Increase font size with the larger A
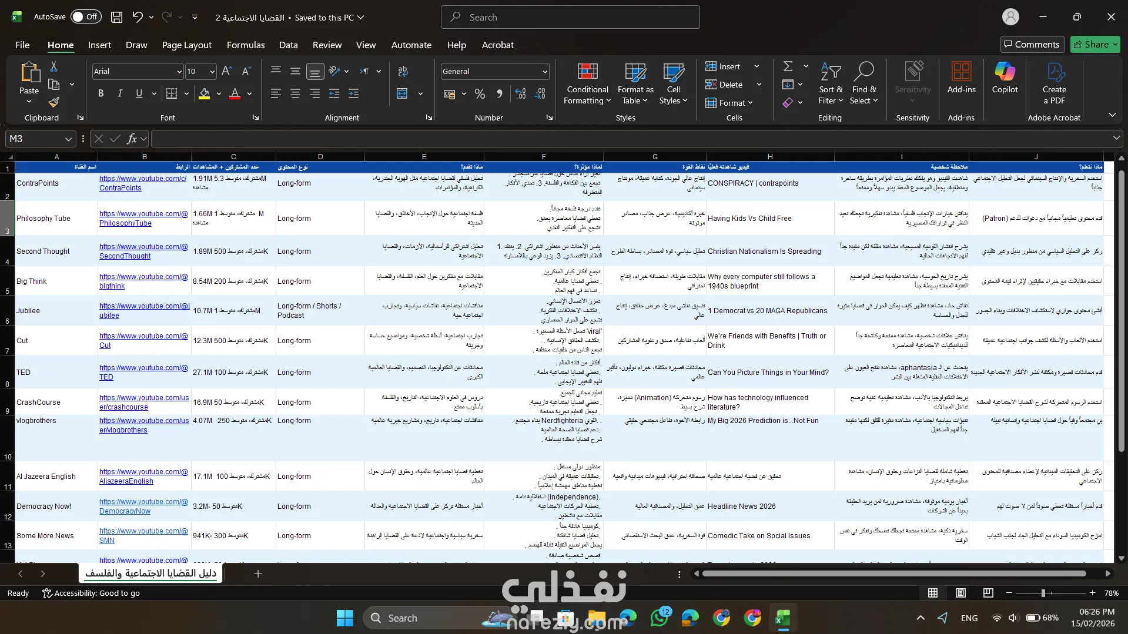The width and height of the screenshot is (1128, 634). tap(226, 71)
